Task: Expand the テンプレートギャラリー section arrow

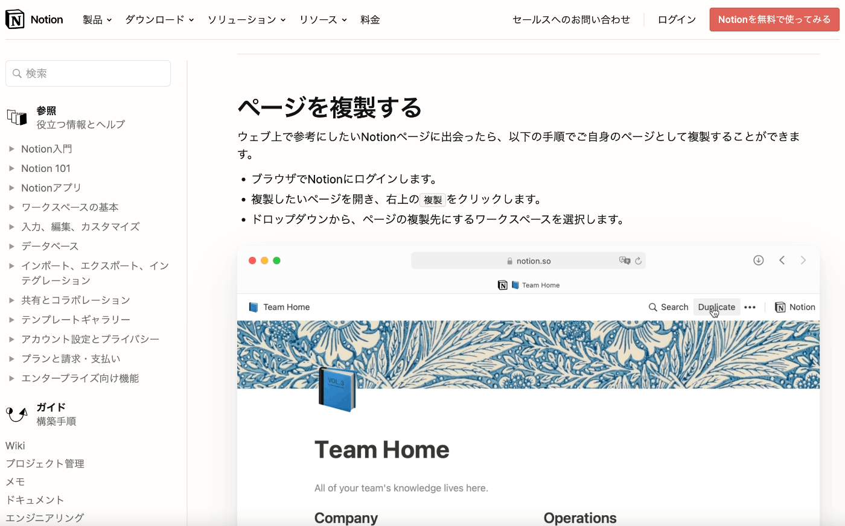Action: tap(11, 320)
